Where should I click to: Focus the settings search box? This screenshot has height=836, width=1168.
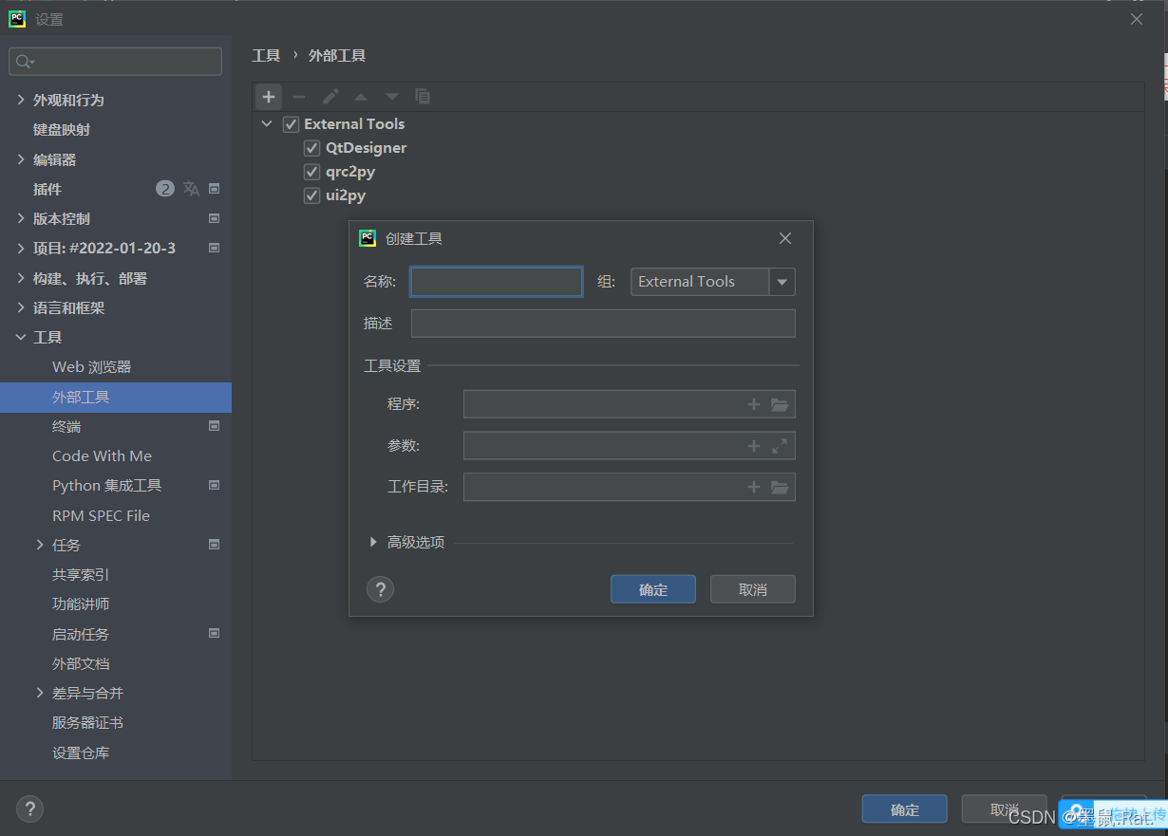(116, 62)
